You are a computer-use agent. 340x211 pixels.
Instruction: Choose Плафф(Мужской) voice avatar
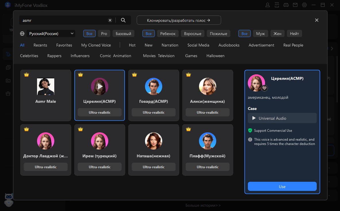click(208, 141)
